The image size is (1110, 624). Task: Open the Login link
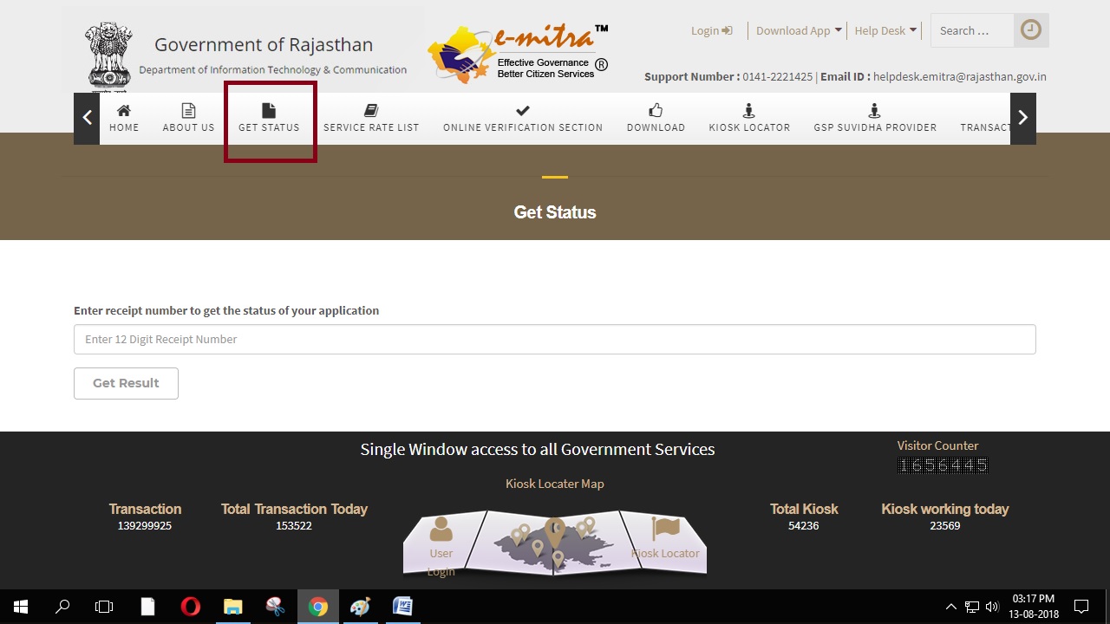tap(710, 29)
